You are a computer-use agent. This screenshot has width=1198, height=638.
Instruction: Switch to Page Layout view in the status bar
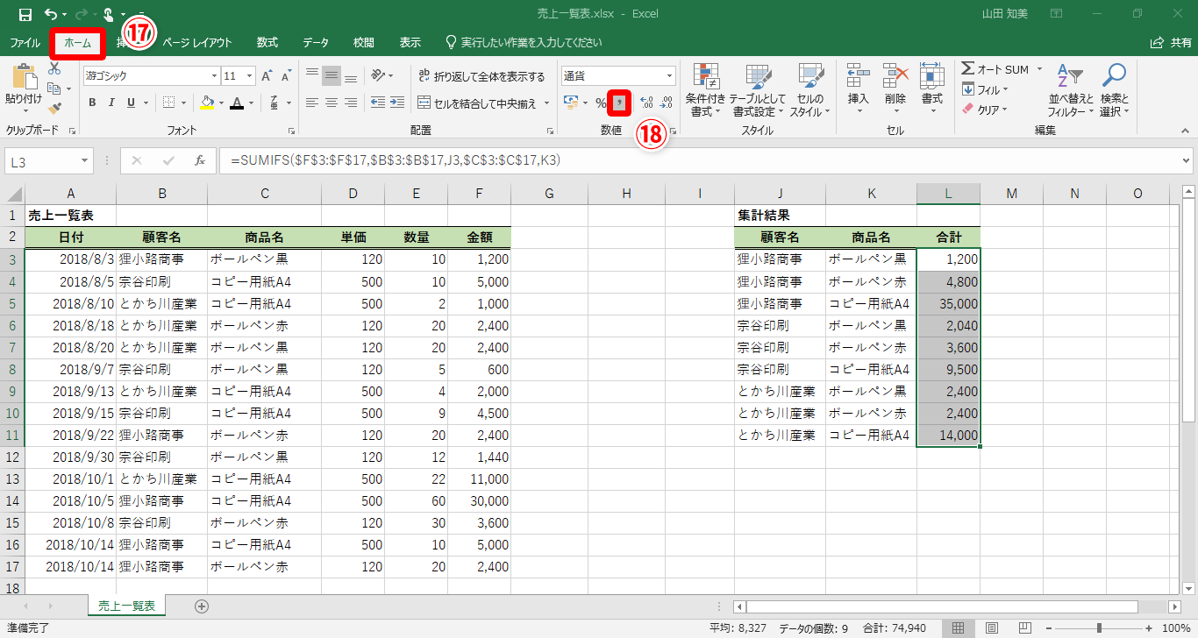click(991, 627)
